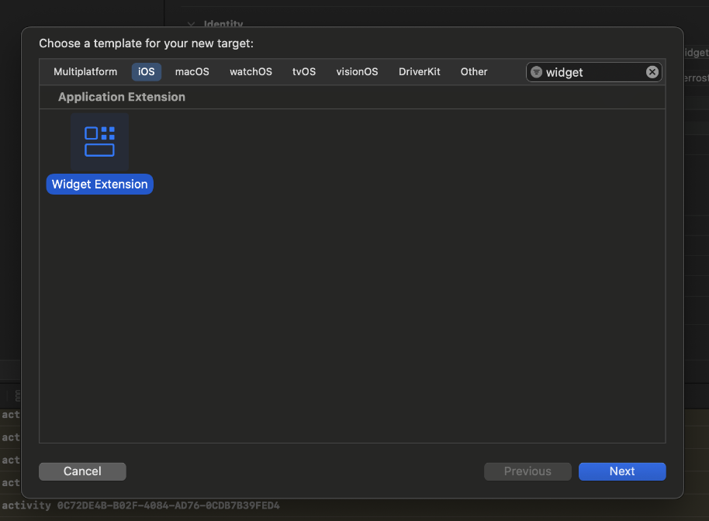Switch to the Multiplatform tab

point(85,72)
